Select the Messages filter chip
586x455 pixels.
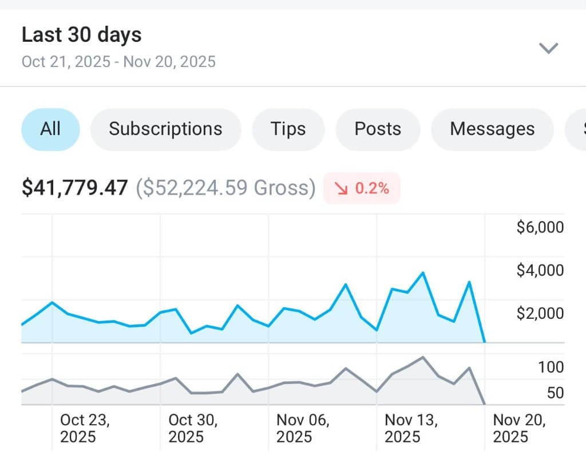tap(492, 129)
